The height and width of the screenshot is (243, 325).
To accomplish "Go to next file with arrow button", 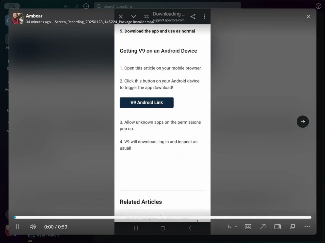I will [x=303, y=121].
